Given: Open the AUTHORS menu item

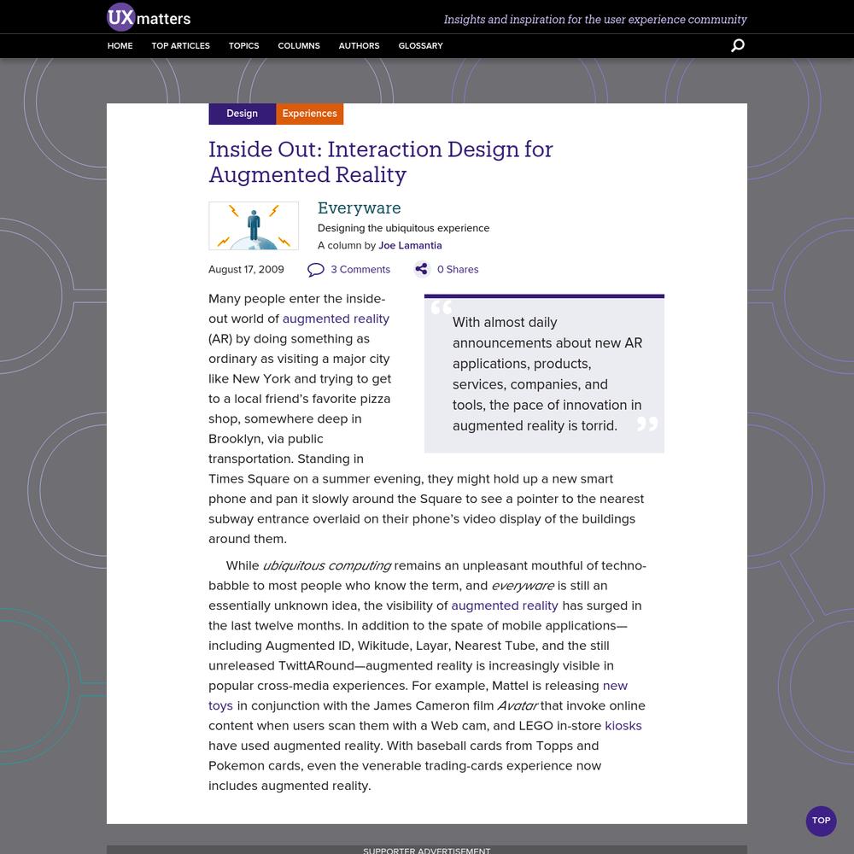Looking at the screenshot, I should coord(359,46).
